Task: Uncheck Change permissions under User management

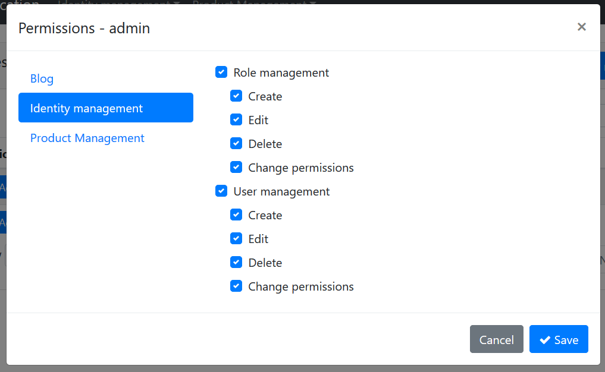Action: pos(236,286)
